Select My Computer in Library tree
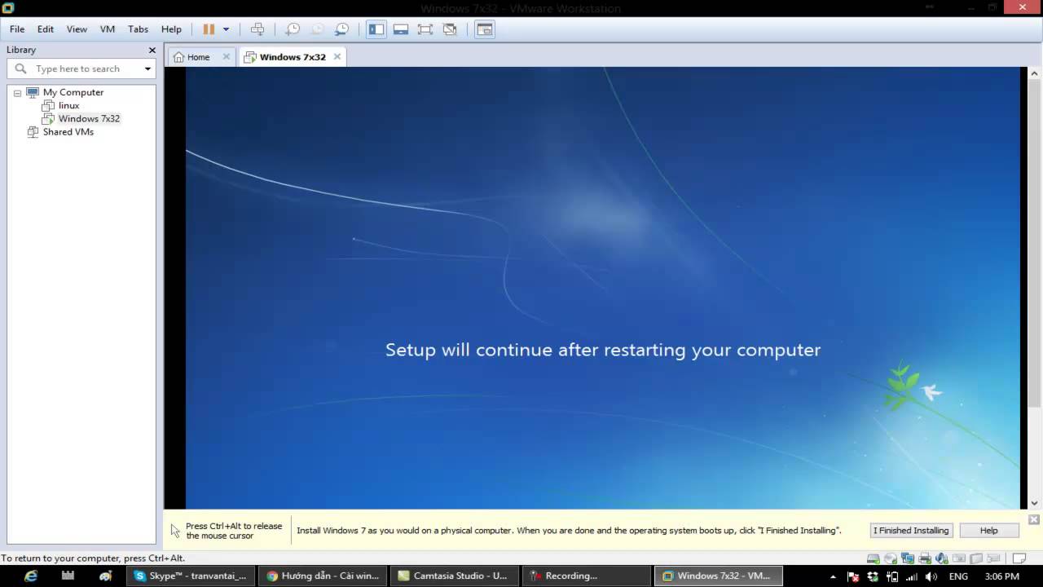This screenshot has height=587, width=1043. (73, 92)
